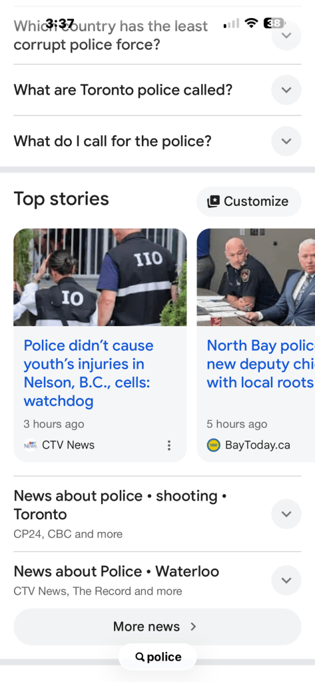Expand "Which country has the least corrupt police force?"

point(286,35)
